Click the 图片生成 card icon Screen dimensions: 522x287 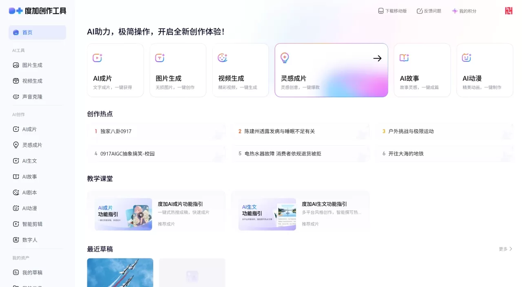click(160, 58)
